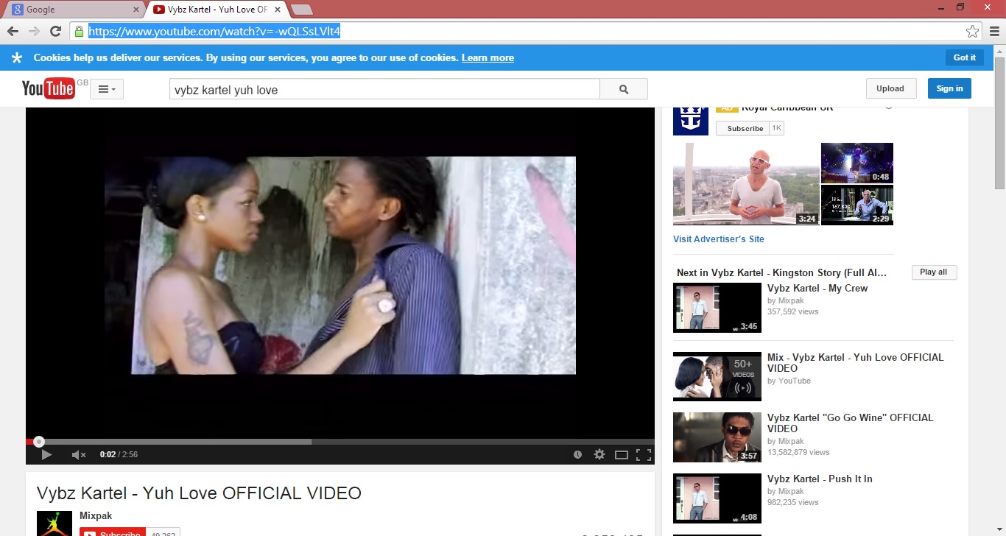Image resolution: width=1006 pixels, height=536 pixels.
Task: Enter fullscreen mode in the player
Action: (644, 455)
